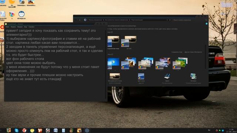Open the Правка menu in Notepad
Image resolution: width=237 pixels, height=133 pixels.
[x=13, y=27]
